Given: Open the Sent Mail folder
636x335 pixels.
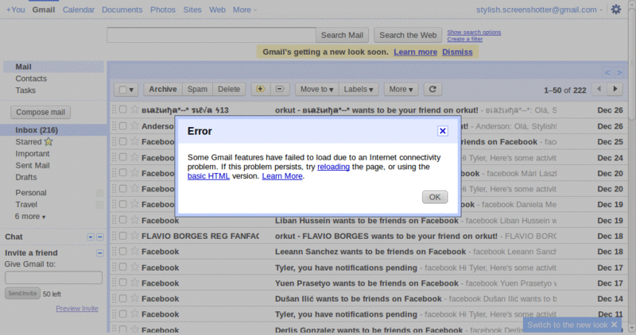Looking at the screenshot, I should pyautogui.click(x=33, y=165).
